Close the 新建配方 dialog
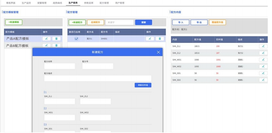Screen dimensions: 272x133 click(158, 52)
